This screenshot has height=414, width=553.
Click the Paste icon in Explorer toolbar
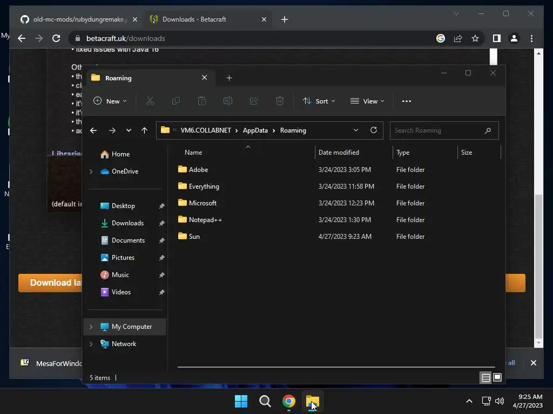click(x=202, y=101)
